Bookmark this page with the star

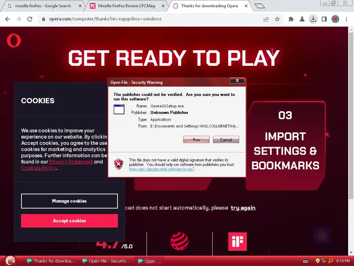click(x=277, y=19)
